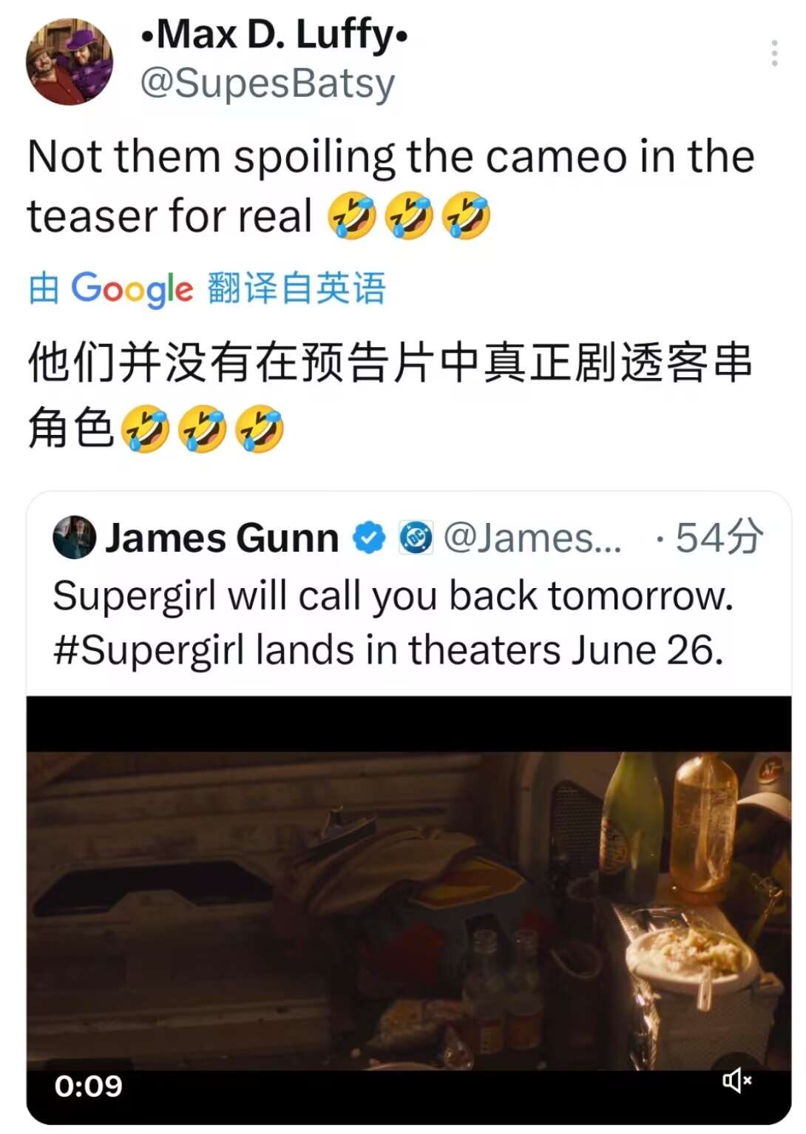Tap James Gunn's small profile picture
806x1134 pixels.
pyautogui.click(x=74, y=537)
